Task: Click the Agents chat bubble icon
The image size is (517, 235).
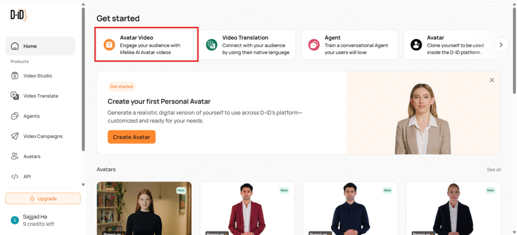Action: coord(15,116)
